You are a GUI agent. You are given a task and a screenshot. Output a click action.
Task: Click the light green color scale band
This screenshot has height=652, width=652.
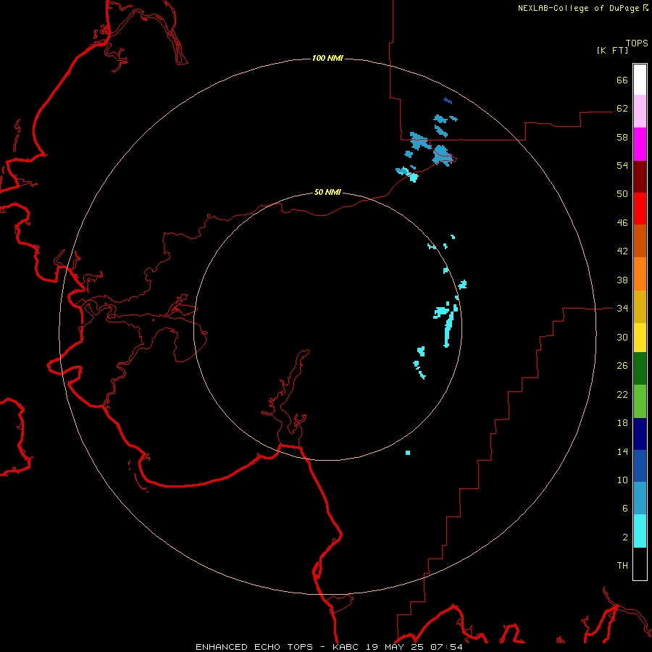click(x=640, y=401)
